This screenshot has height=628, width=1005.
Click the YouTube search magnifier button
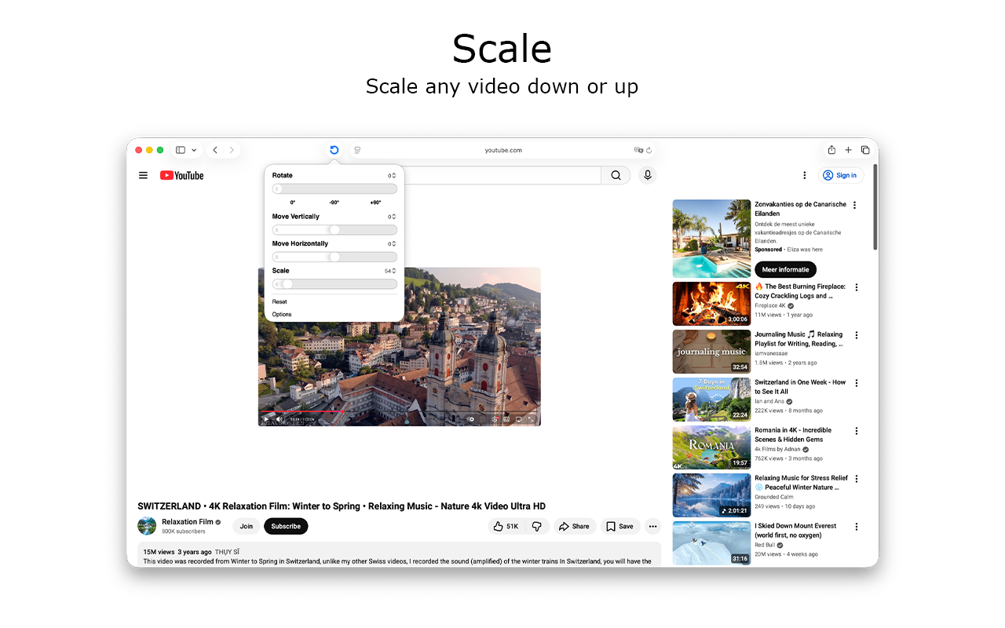[x=616, y=176]
